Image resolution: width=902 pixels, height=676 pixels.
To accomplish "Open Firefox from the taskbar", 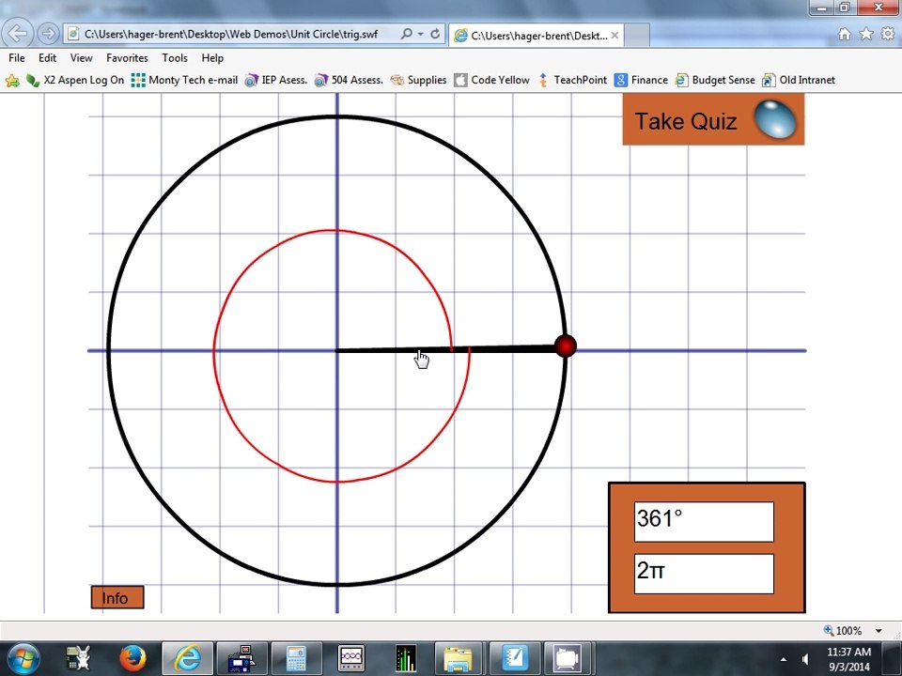I will click(x=132, y=658).
